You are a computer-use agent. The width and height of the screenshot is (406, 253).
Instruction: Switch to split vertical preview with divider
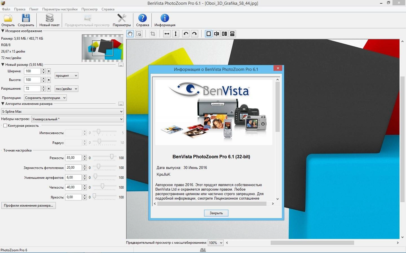pos(217,34)
